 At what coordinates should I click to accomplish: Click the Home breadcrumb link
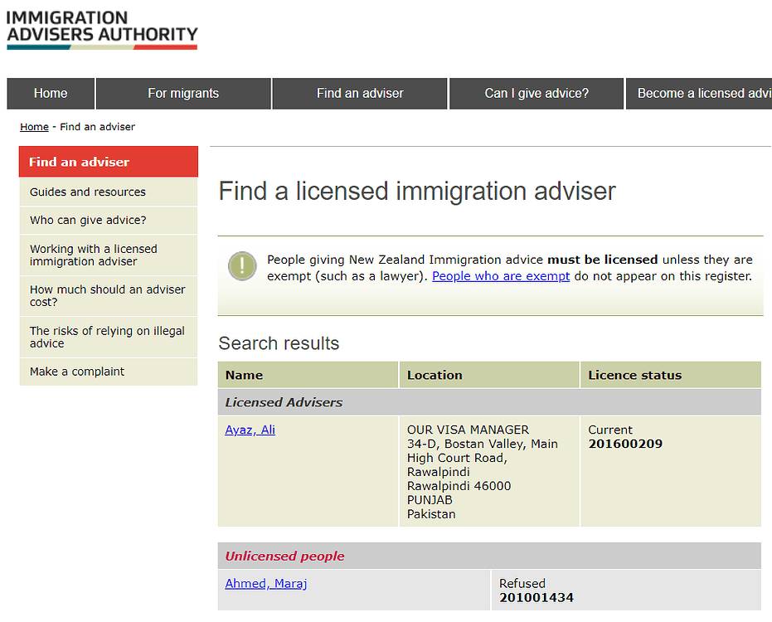point(34,127)
